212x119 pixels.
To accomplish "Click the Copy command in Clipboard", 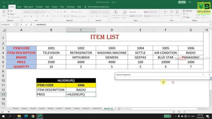I will point(11,14).
